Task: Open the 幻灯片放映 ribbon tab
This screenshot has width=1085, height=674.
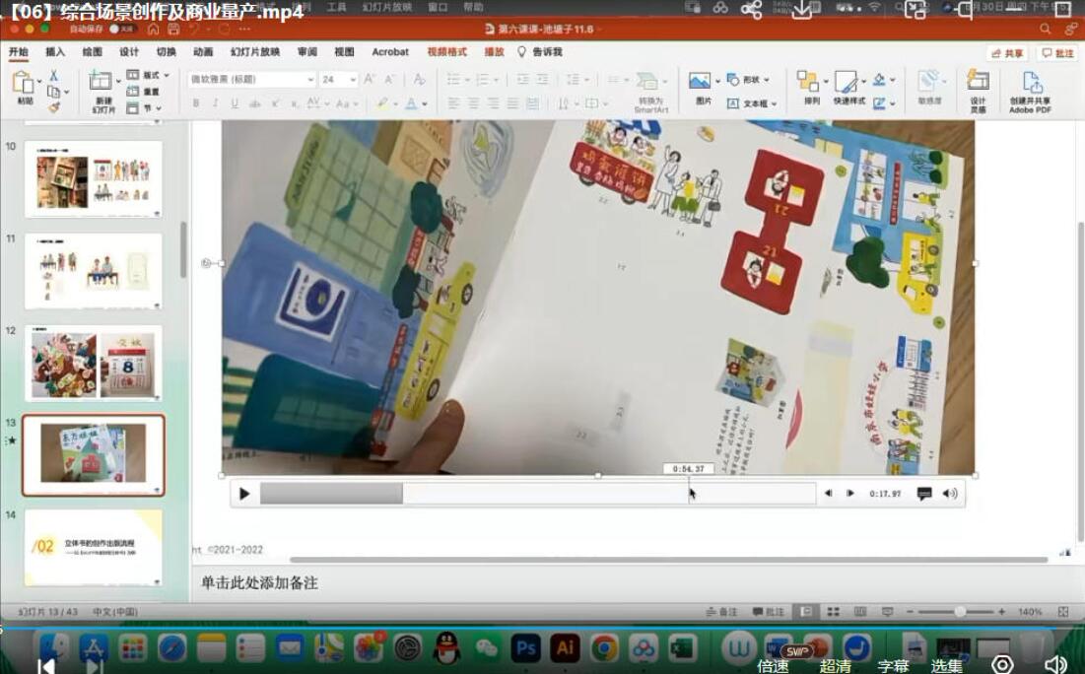Action: [255, 52]
